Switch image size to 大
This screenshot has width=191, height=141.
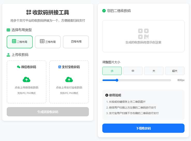154,71
